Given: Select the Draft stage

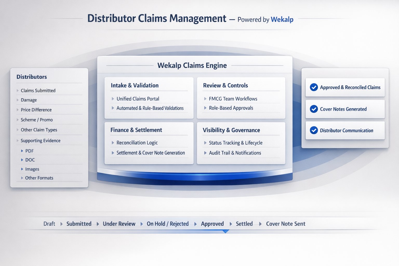Looking at the screenshot, I should pyautogui.click(x=49, y=224).
